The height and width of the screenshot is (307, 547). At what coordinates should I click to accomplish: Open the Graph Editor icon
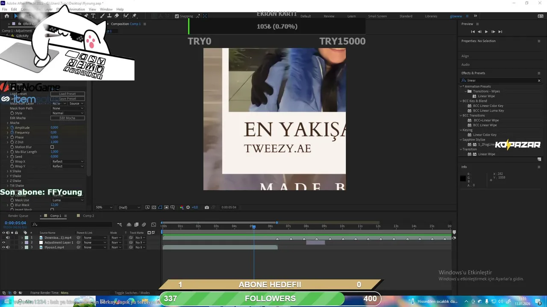coord(154,225)
